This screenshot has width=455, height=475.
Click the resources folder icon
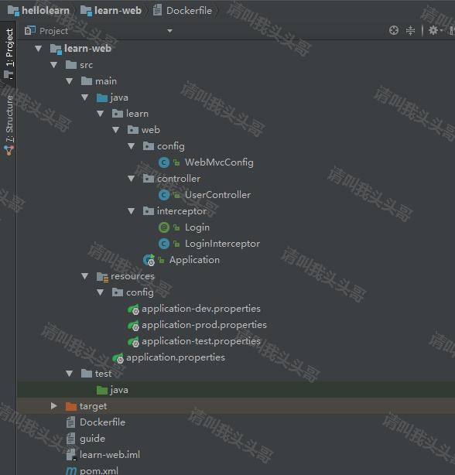point(102,277)
